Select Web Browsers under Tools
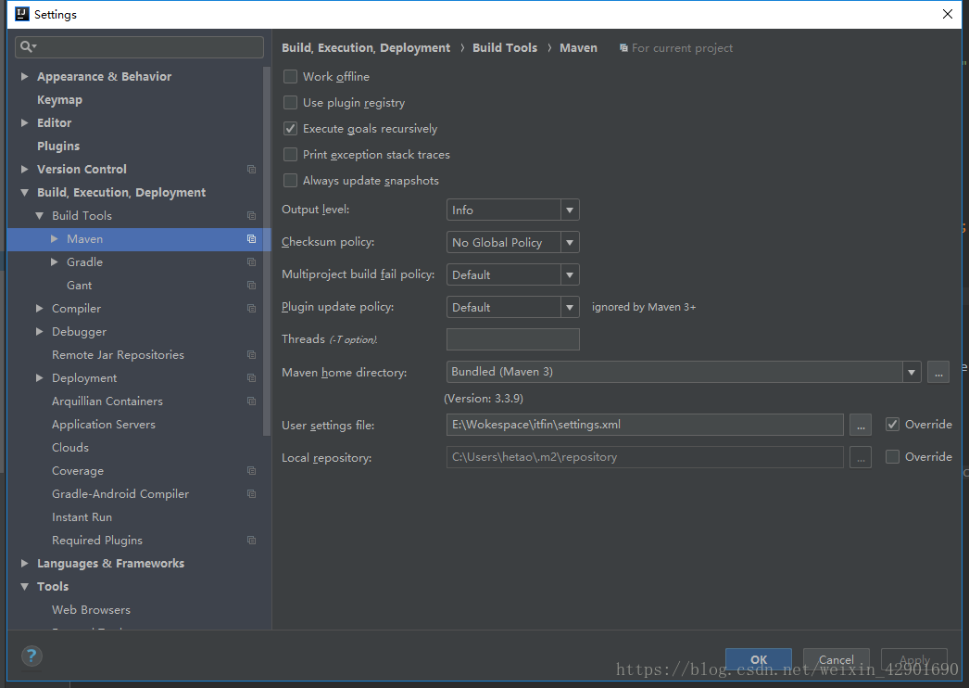The width and height of the screenshot is (969, 688). click(x=91, y=610)
